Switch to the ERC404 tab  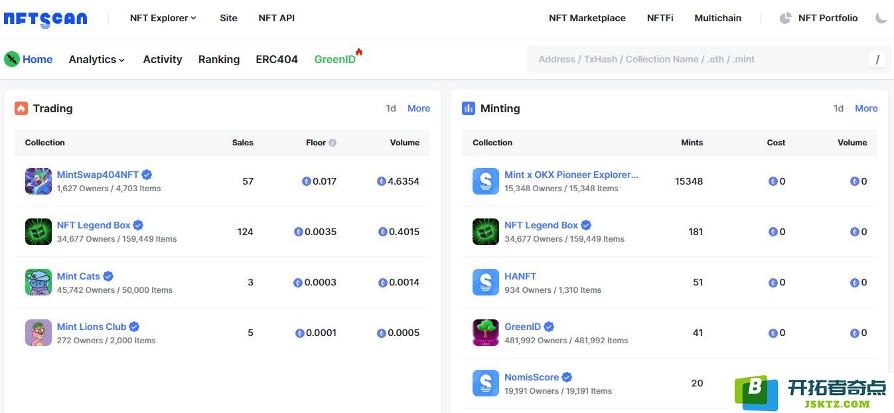[277, 59]
